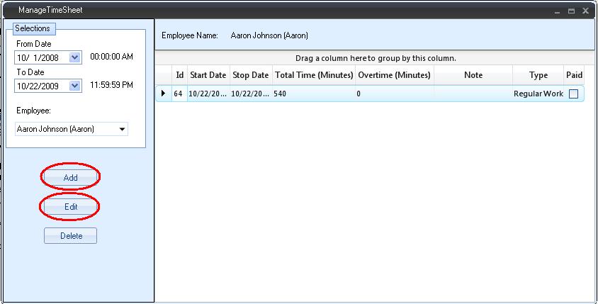Sort by Stop Date column header
This screenshot has width=598, height=304.
tap(250, 75)
